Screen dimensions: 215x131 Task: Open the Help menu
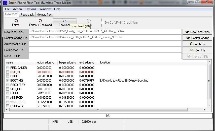[x=57, y=9]
